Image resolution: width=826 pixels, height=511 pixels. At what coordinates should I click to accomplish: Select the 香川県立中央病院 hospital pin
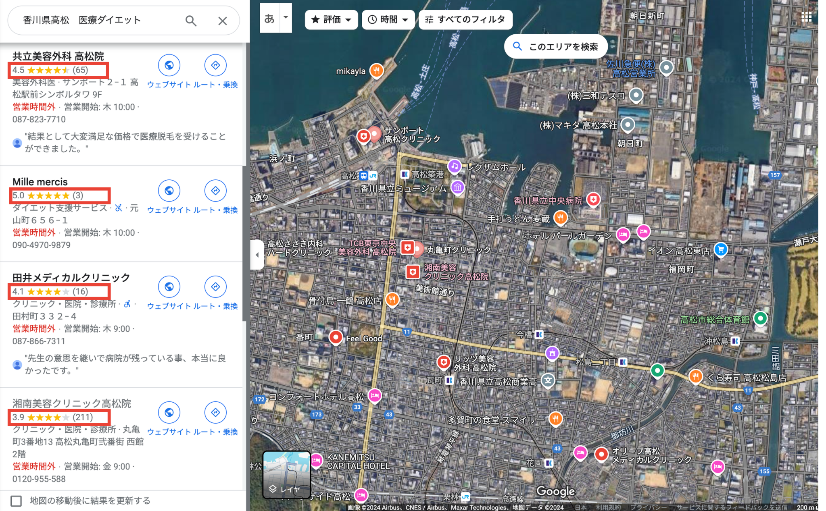[593, 199]
